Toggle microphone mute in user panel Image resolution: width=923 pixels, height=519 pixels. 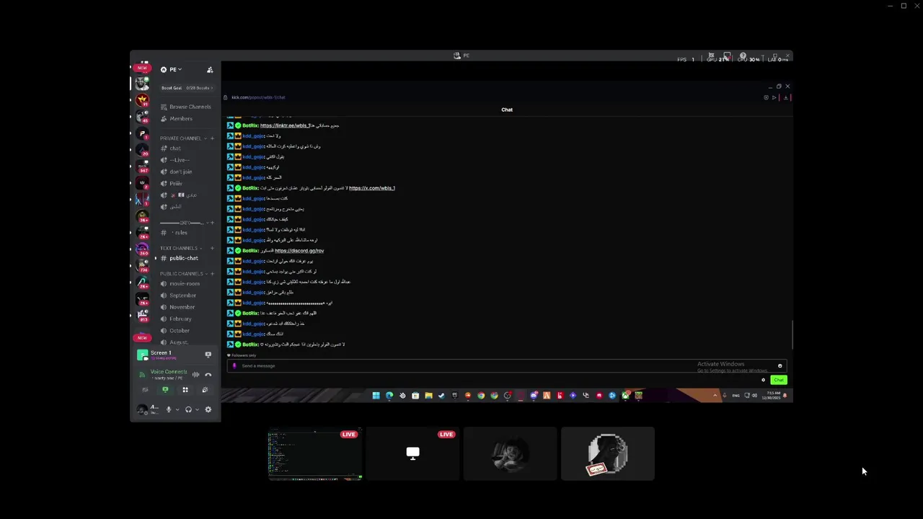pyautogui.click(x=169, y=409)
